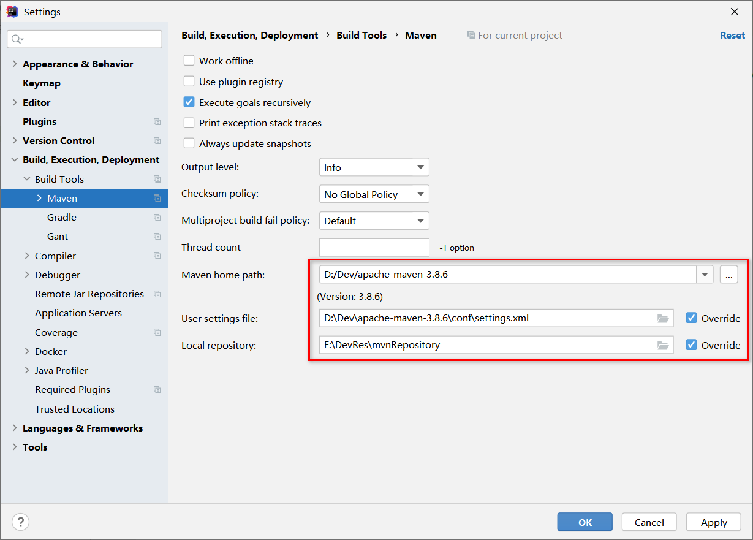Enable the Work offline checkbox

pos(189,61)
